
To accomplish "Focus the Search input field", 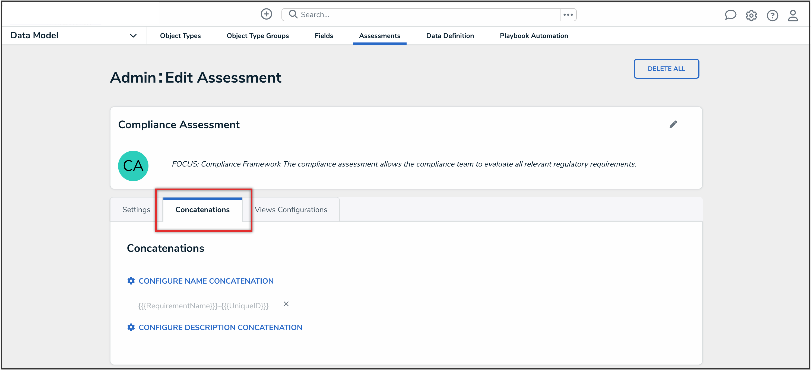I will pyautogui.click(x=428, y=15).
